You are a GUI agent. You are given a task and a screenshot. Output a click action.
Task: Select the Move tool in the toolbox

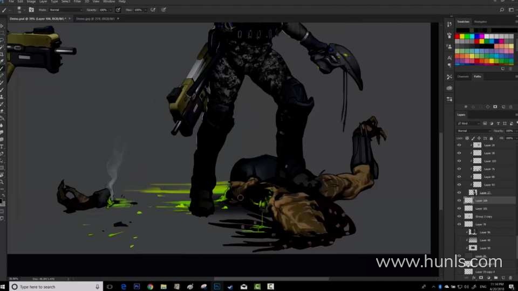(2, 26)
